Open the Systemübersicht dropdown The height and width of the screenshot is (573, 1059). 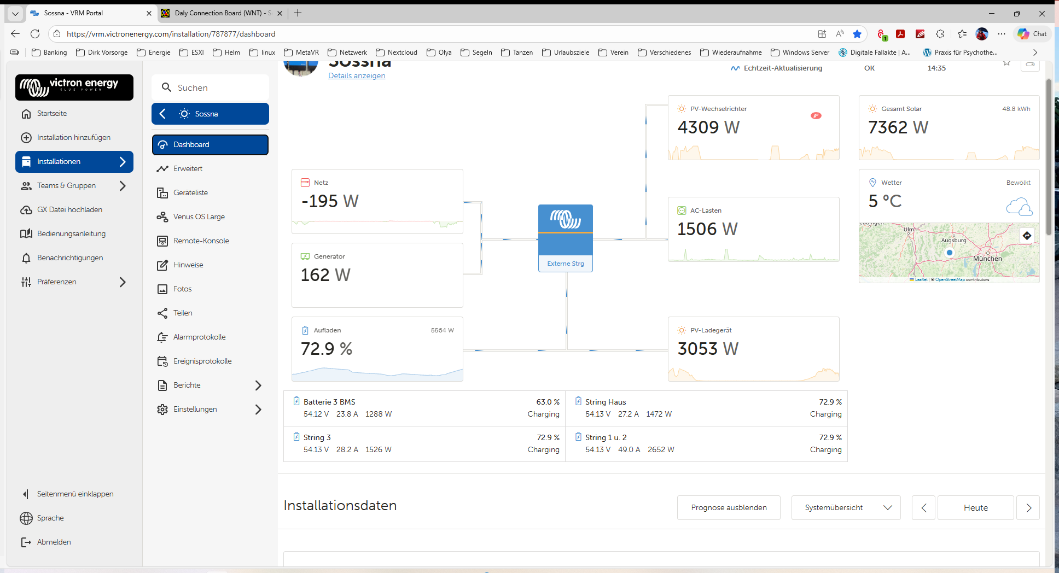point(846,507)
